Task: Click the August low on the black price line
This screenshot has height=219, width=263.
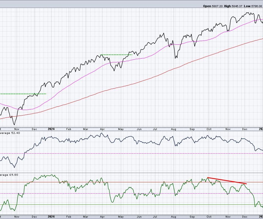Action: click(176, 58)
